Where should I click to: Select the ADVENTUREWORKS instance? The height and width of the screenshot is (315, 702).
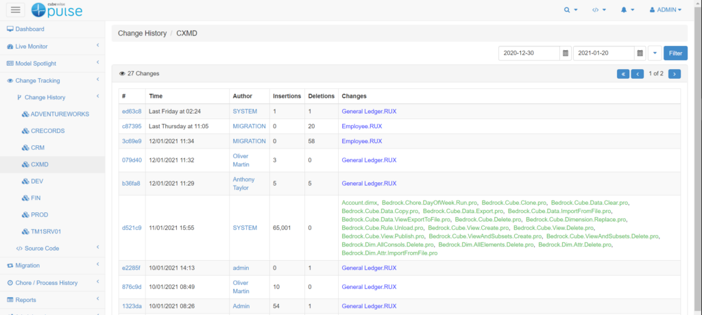tap(60, 114)
